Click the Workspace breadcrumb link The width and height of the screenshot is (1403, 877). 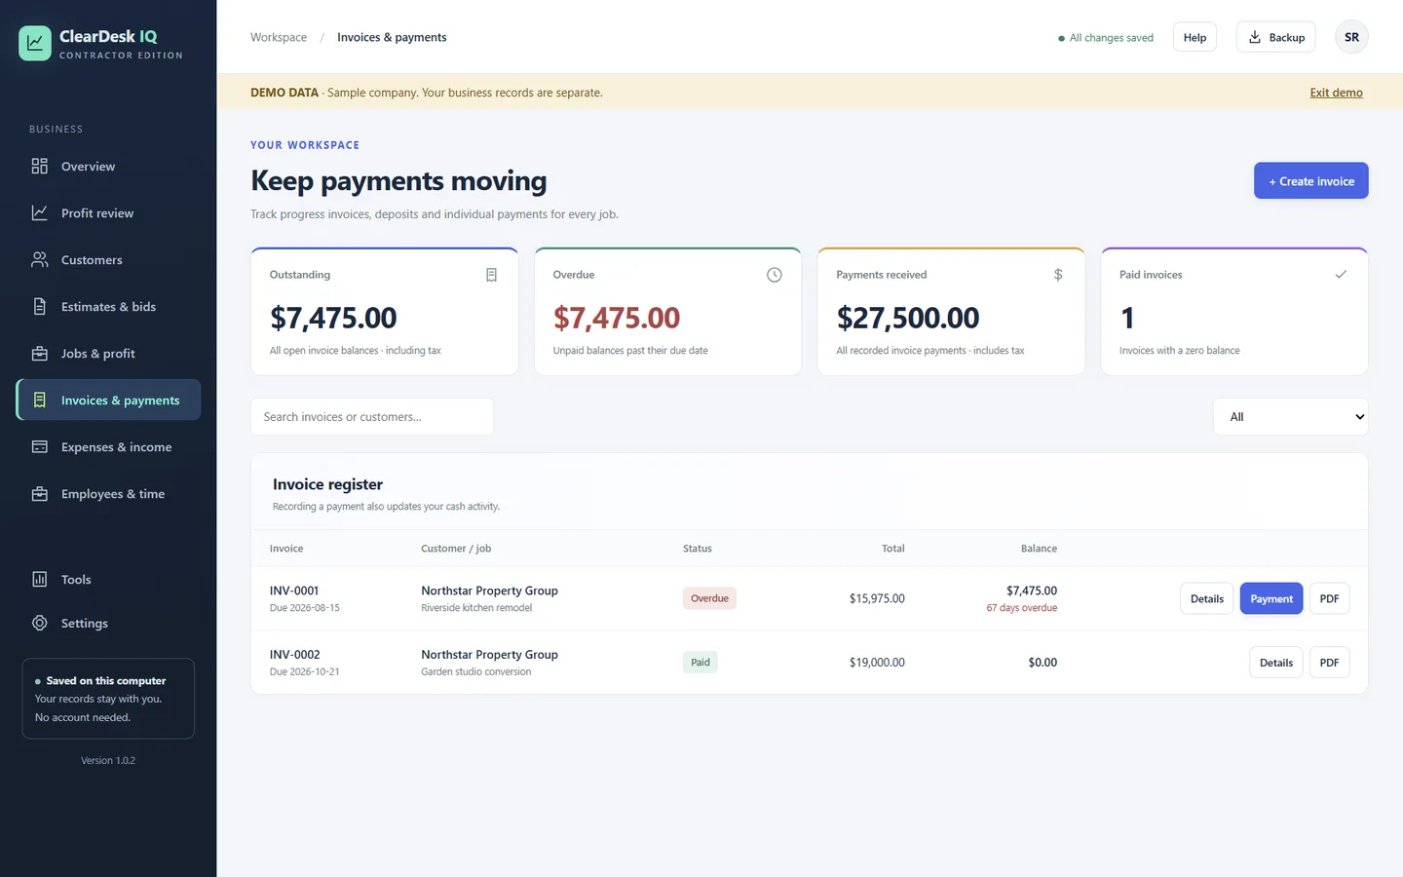279,37
